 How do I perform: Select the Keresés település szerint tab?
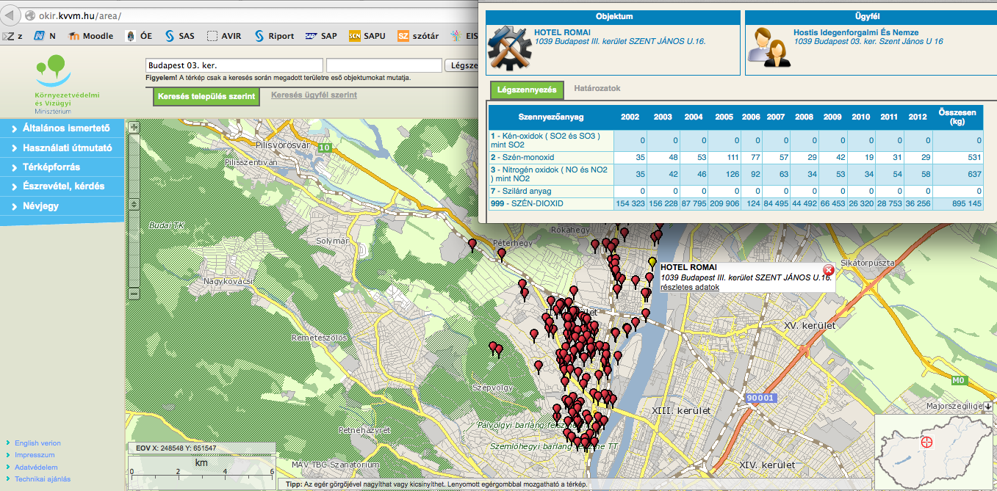coord(206,96)
